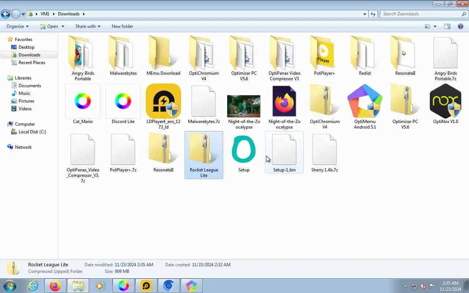This screenshot has height=293, width=469.
Task: Select the Redist folder
Action: point(365,56)
